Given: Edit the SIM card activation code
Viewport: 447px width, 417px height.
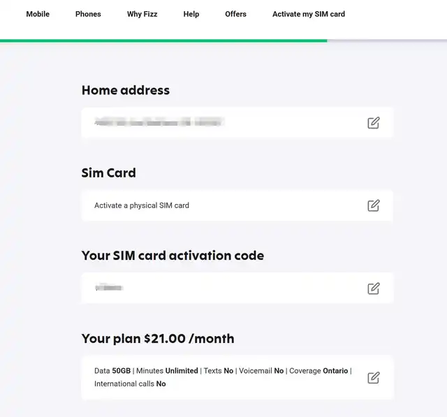Looking at the screenshot, I should pyautogui.click(x=374, y=288).
